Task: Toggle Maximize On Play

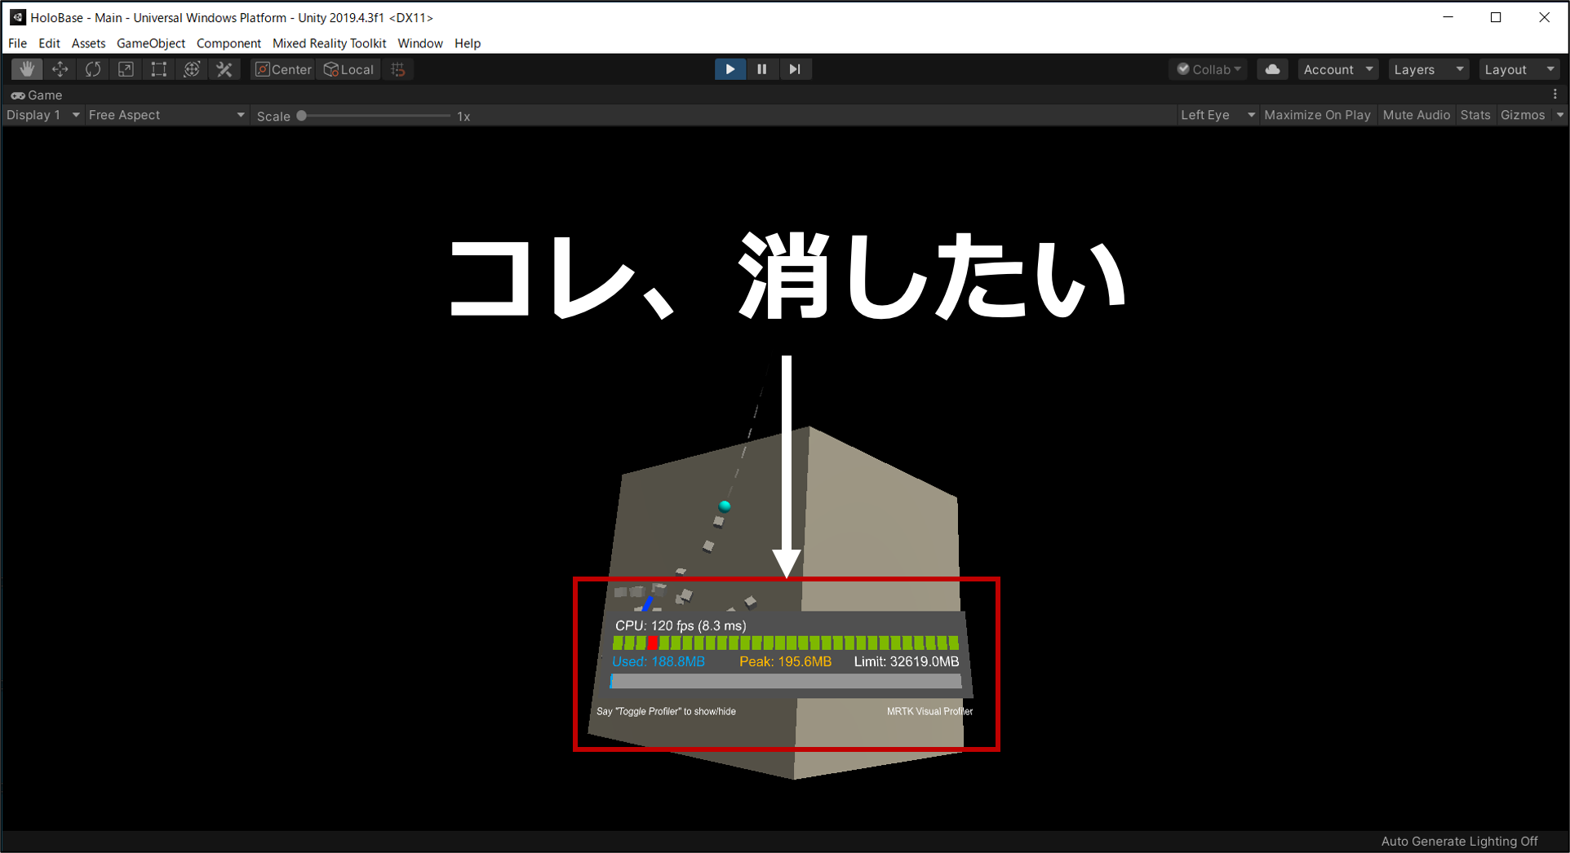Action: (x=1316, y=115)
